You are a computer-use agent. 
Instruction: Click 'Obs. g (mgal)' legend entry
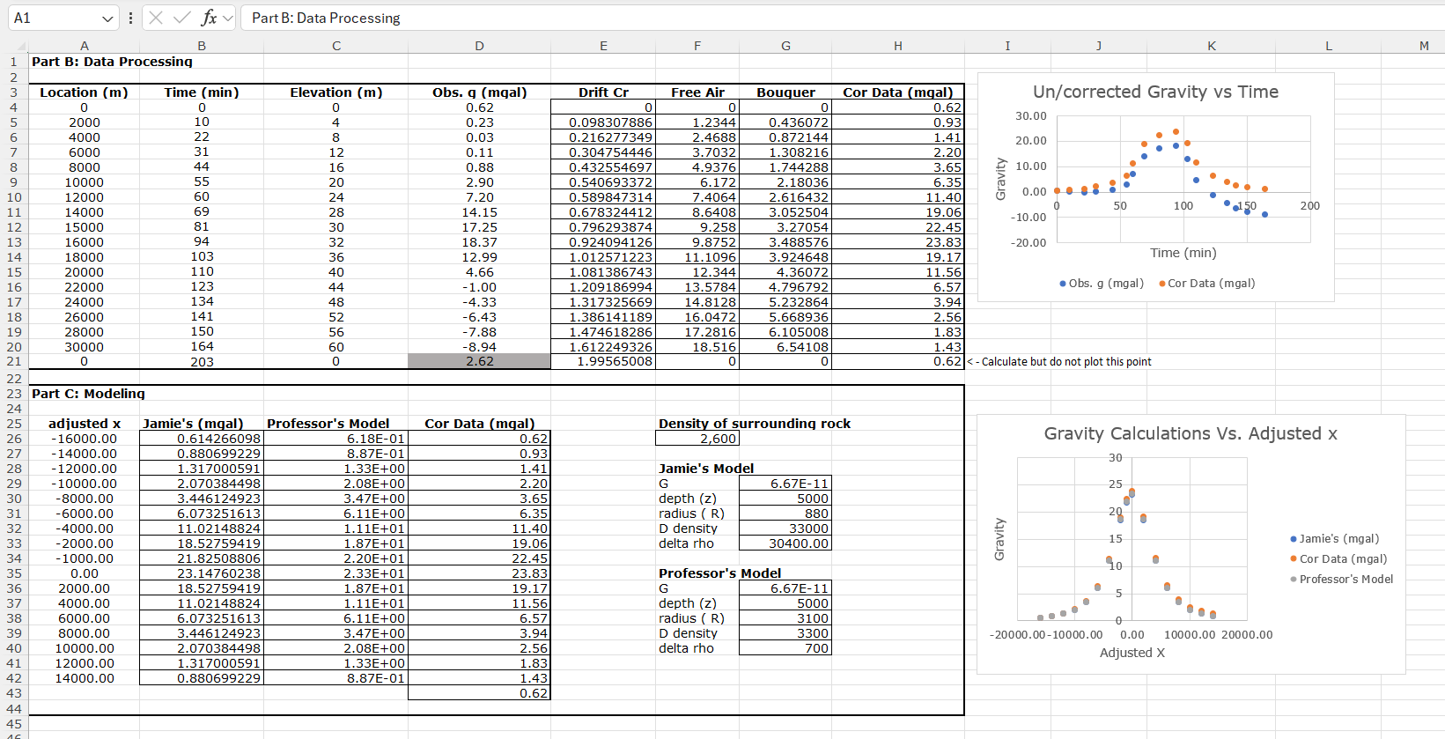click(1102, 284)
